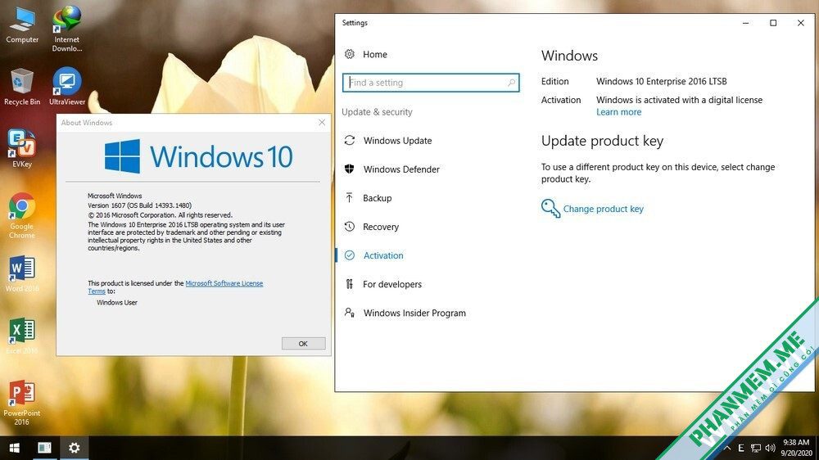The image size is (819, 460).
Task: Click the Update product key heading
Action: coord(602,141)
